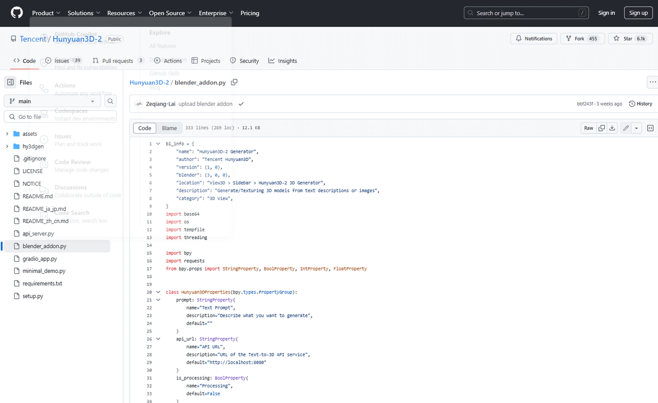The height and width of the screenshot is (403, 658).
Task: Switch to Code view toggle
Action: pyautogui.click(x=145, y=128)
